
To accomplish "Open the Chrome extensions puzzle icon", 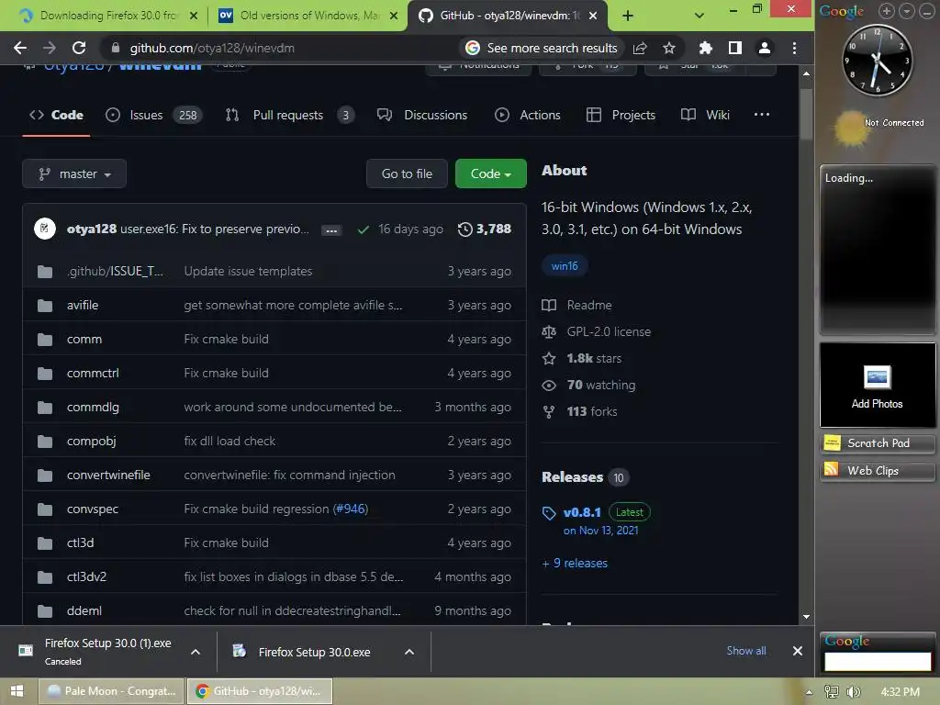I will pos(706,48).
